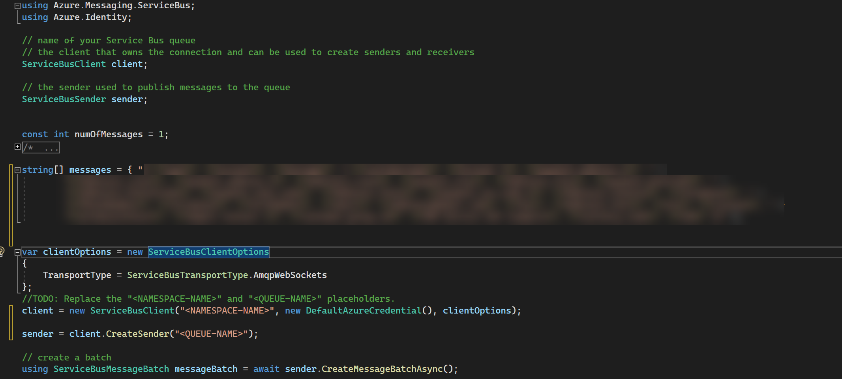
Task: Click 'Azure.Messaging.ServiceBus' in first using line
Action: tap(122, 6)
